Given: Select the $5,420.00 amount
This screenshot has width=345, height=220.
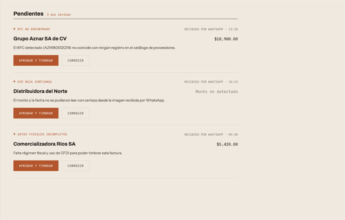Looking at the screenshot, I should coord(227,144).
